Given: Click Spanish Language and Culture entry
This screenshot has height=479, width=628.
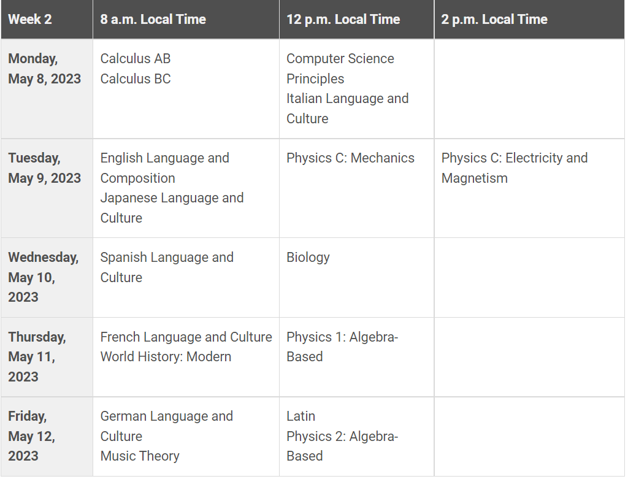Looking at the screenshot, I should tap(167, 267).
